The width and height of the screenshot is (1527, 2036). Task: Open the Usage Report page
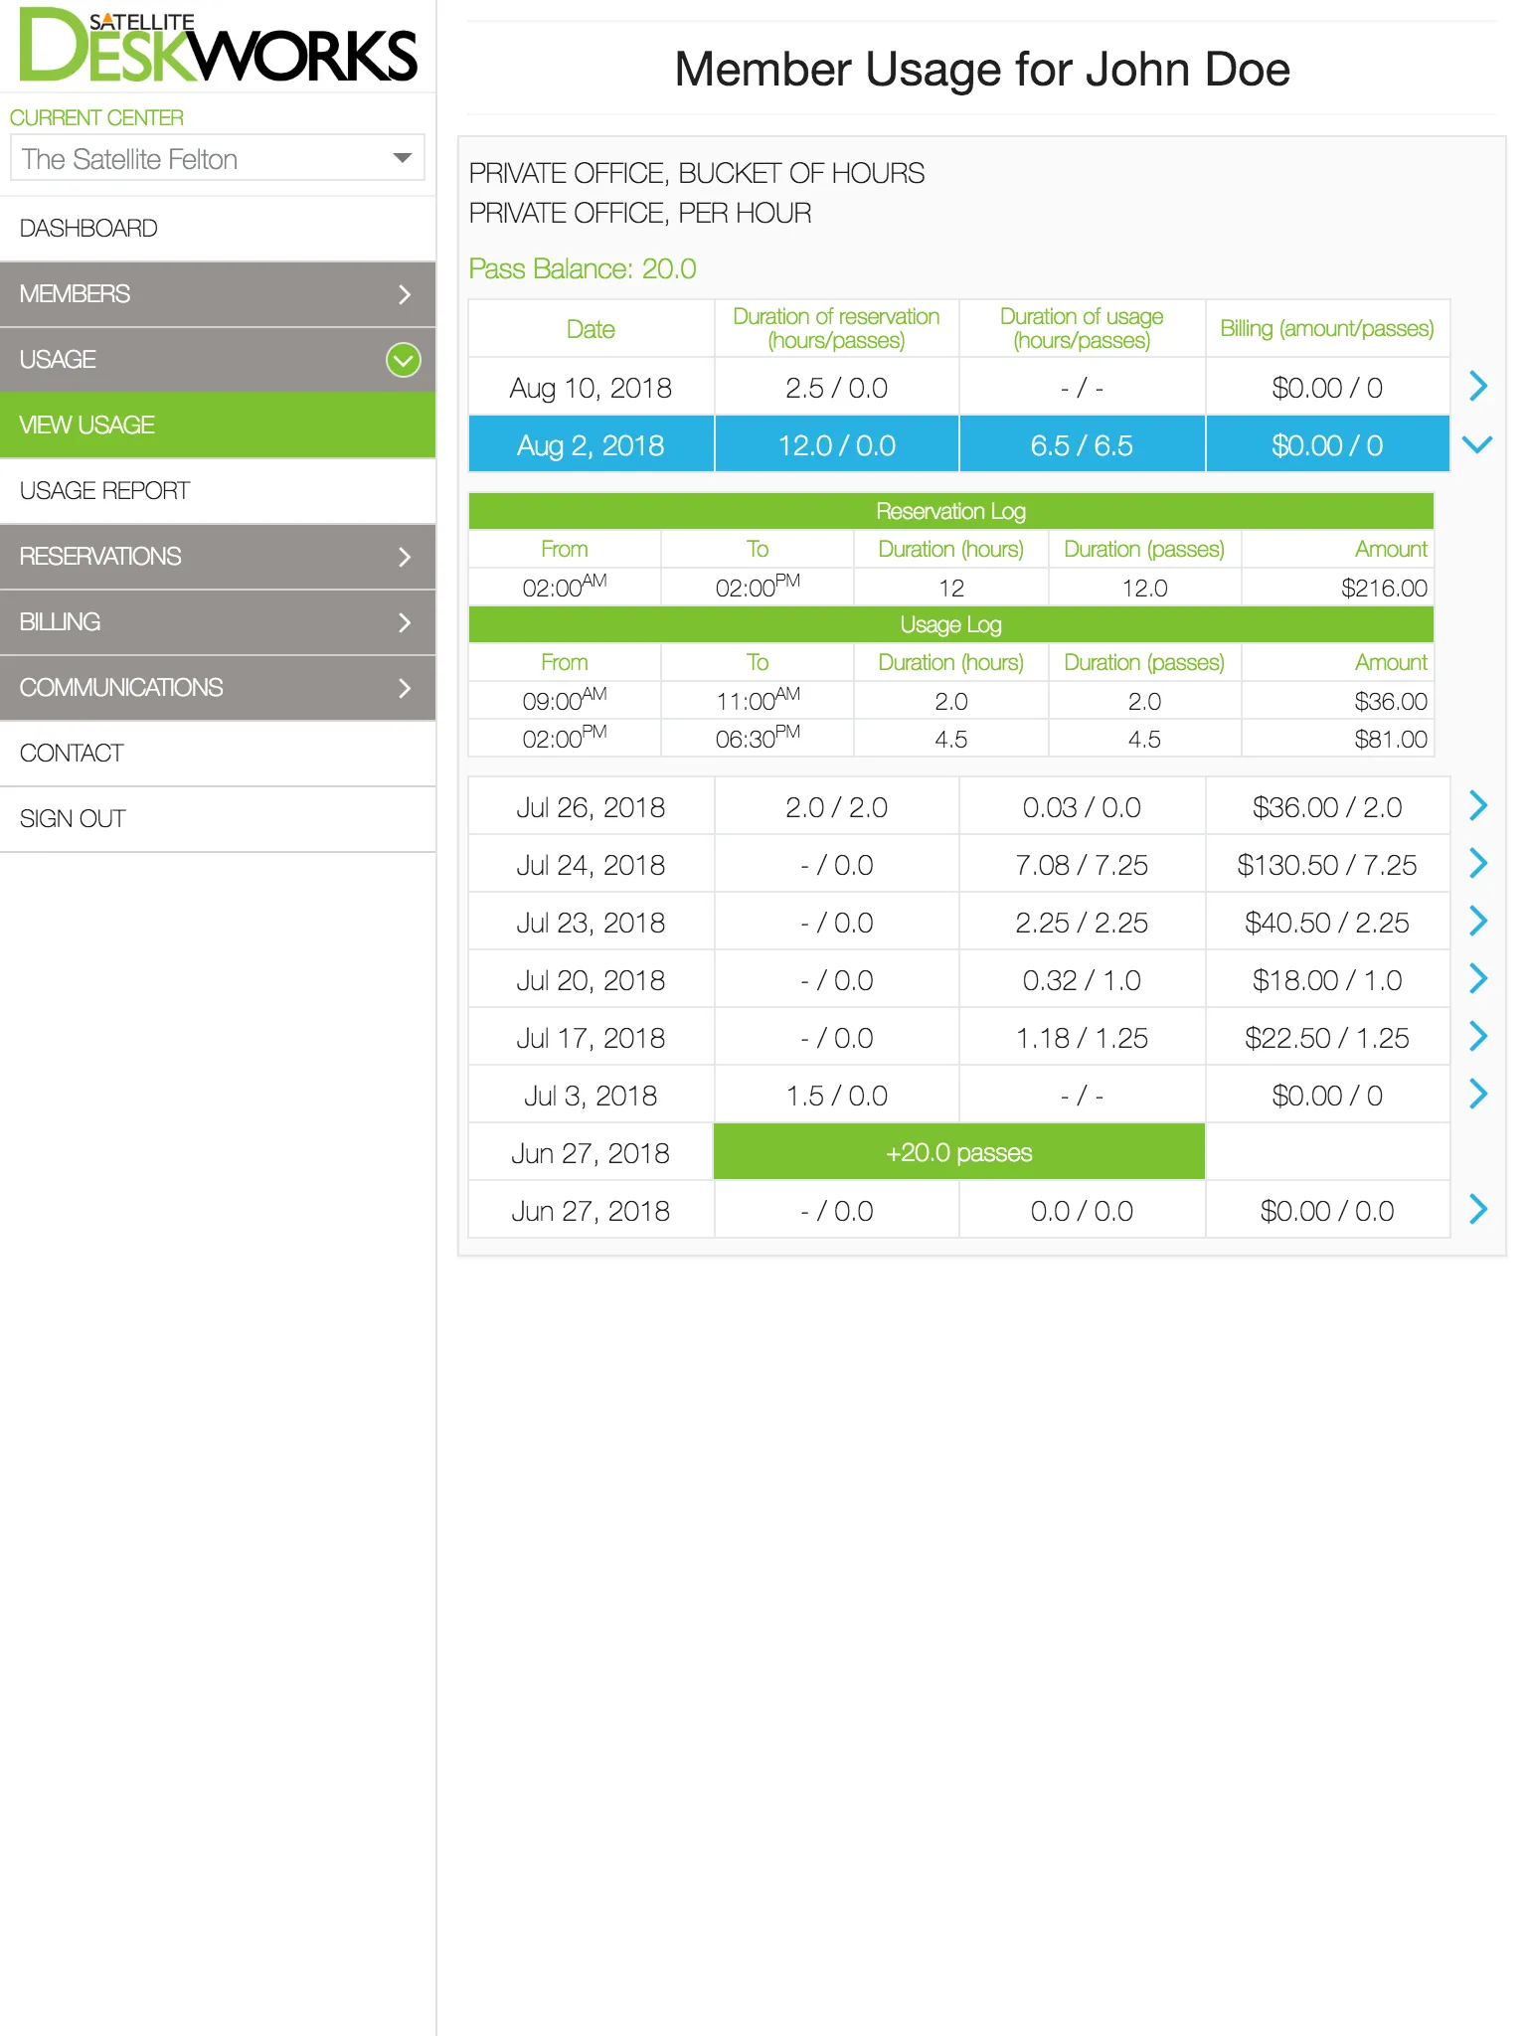click(x=218, y=491)
